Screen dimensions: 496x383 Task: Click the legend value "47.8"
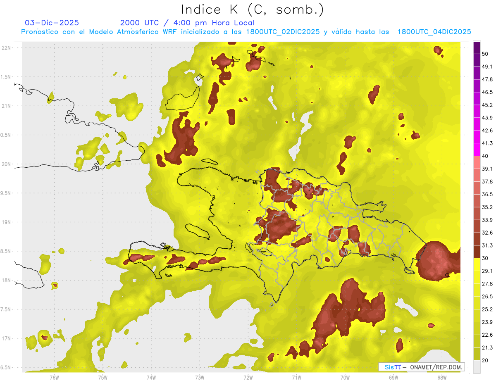point(487,79)
